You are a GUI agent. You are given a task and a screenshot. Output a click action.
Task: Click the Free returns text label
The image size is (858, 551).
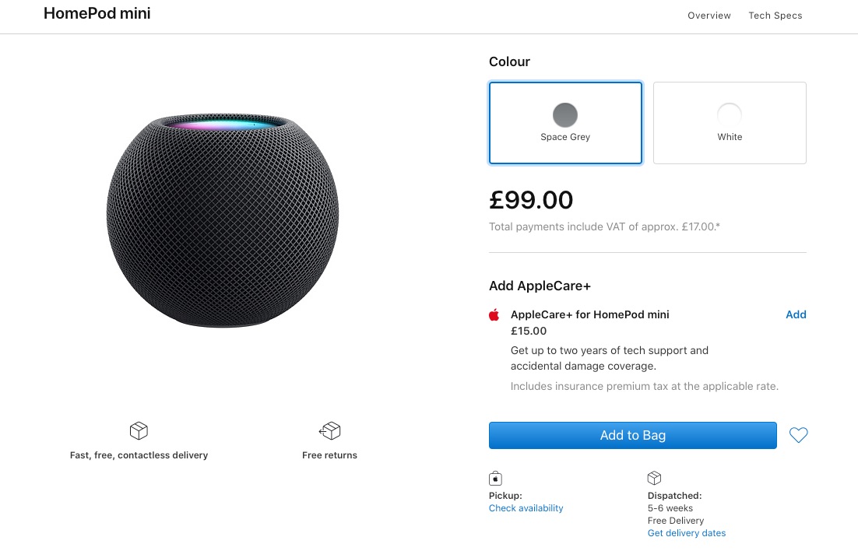pos(329,455)
